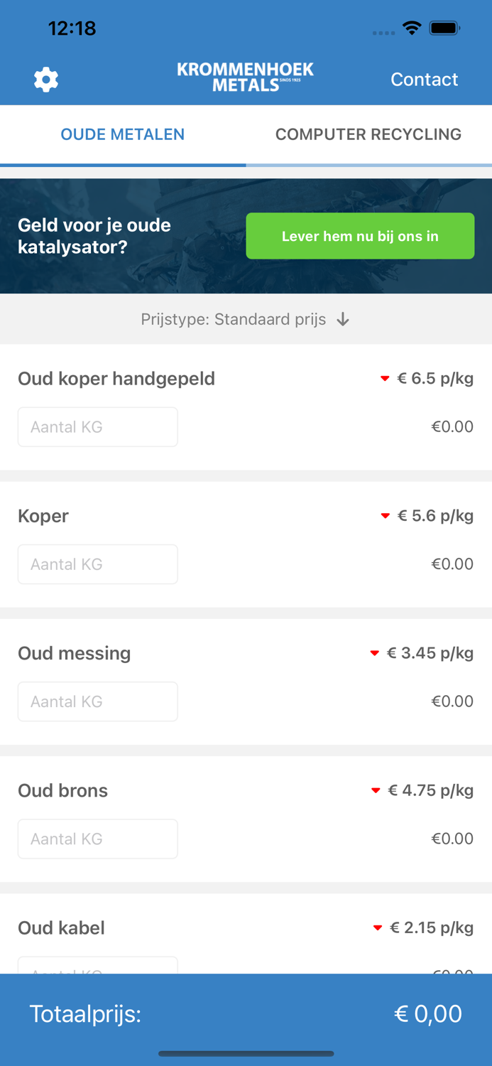Open the Contact page

pyautogui.click(x=424, y=79)
